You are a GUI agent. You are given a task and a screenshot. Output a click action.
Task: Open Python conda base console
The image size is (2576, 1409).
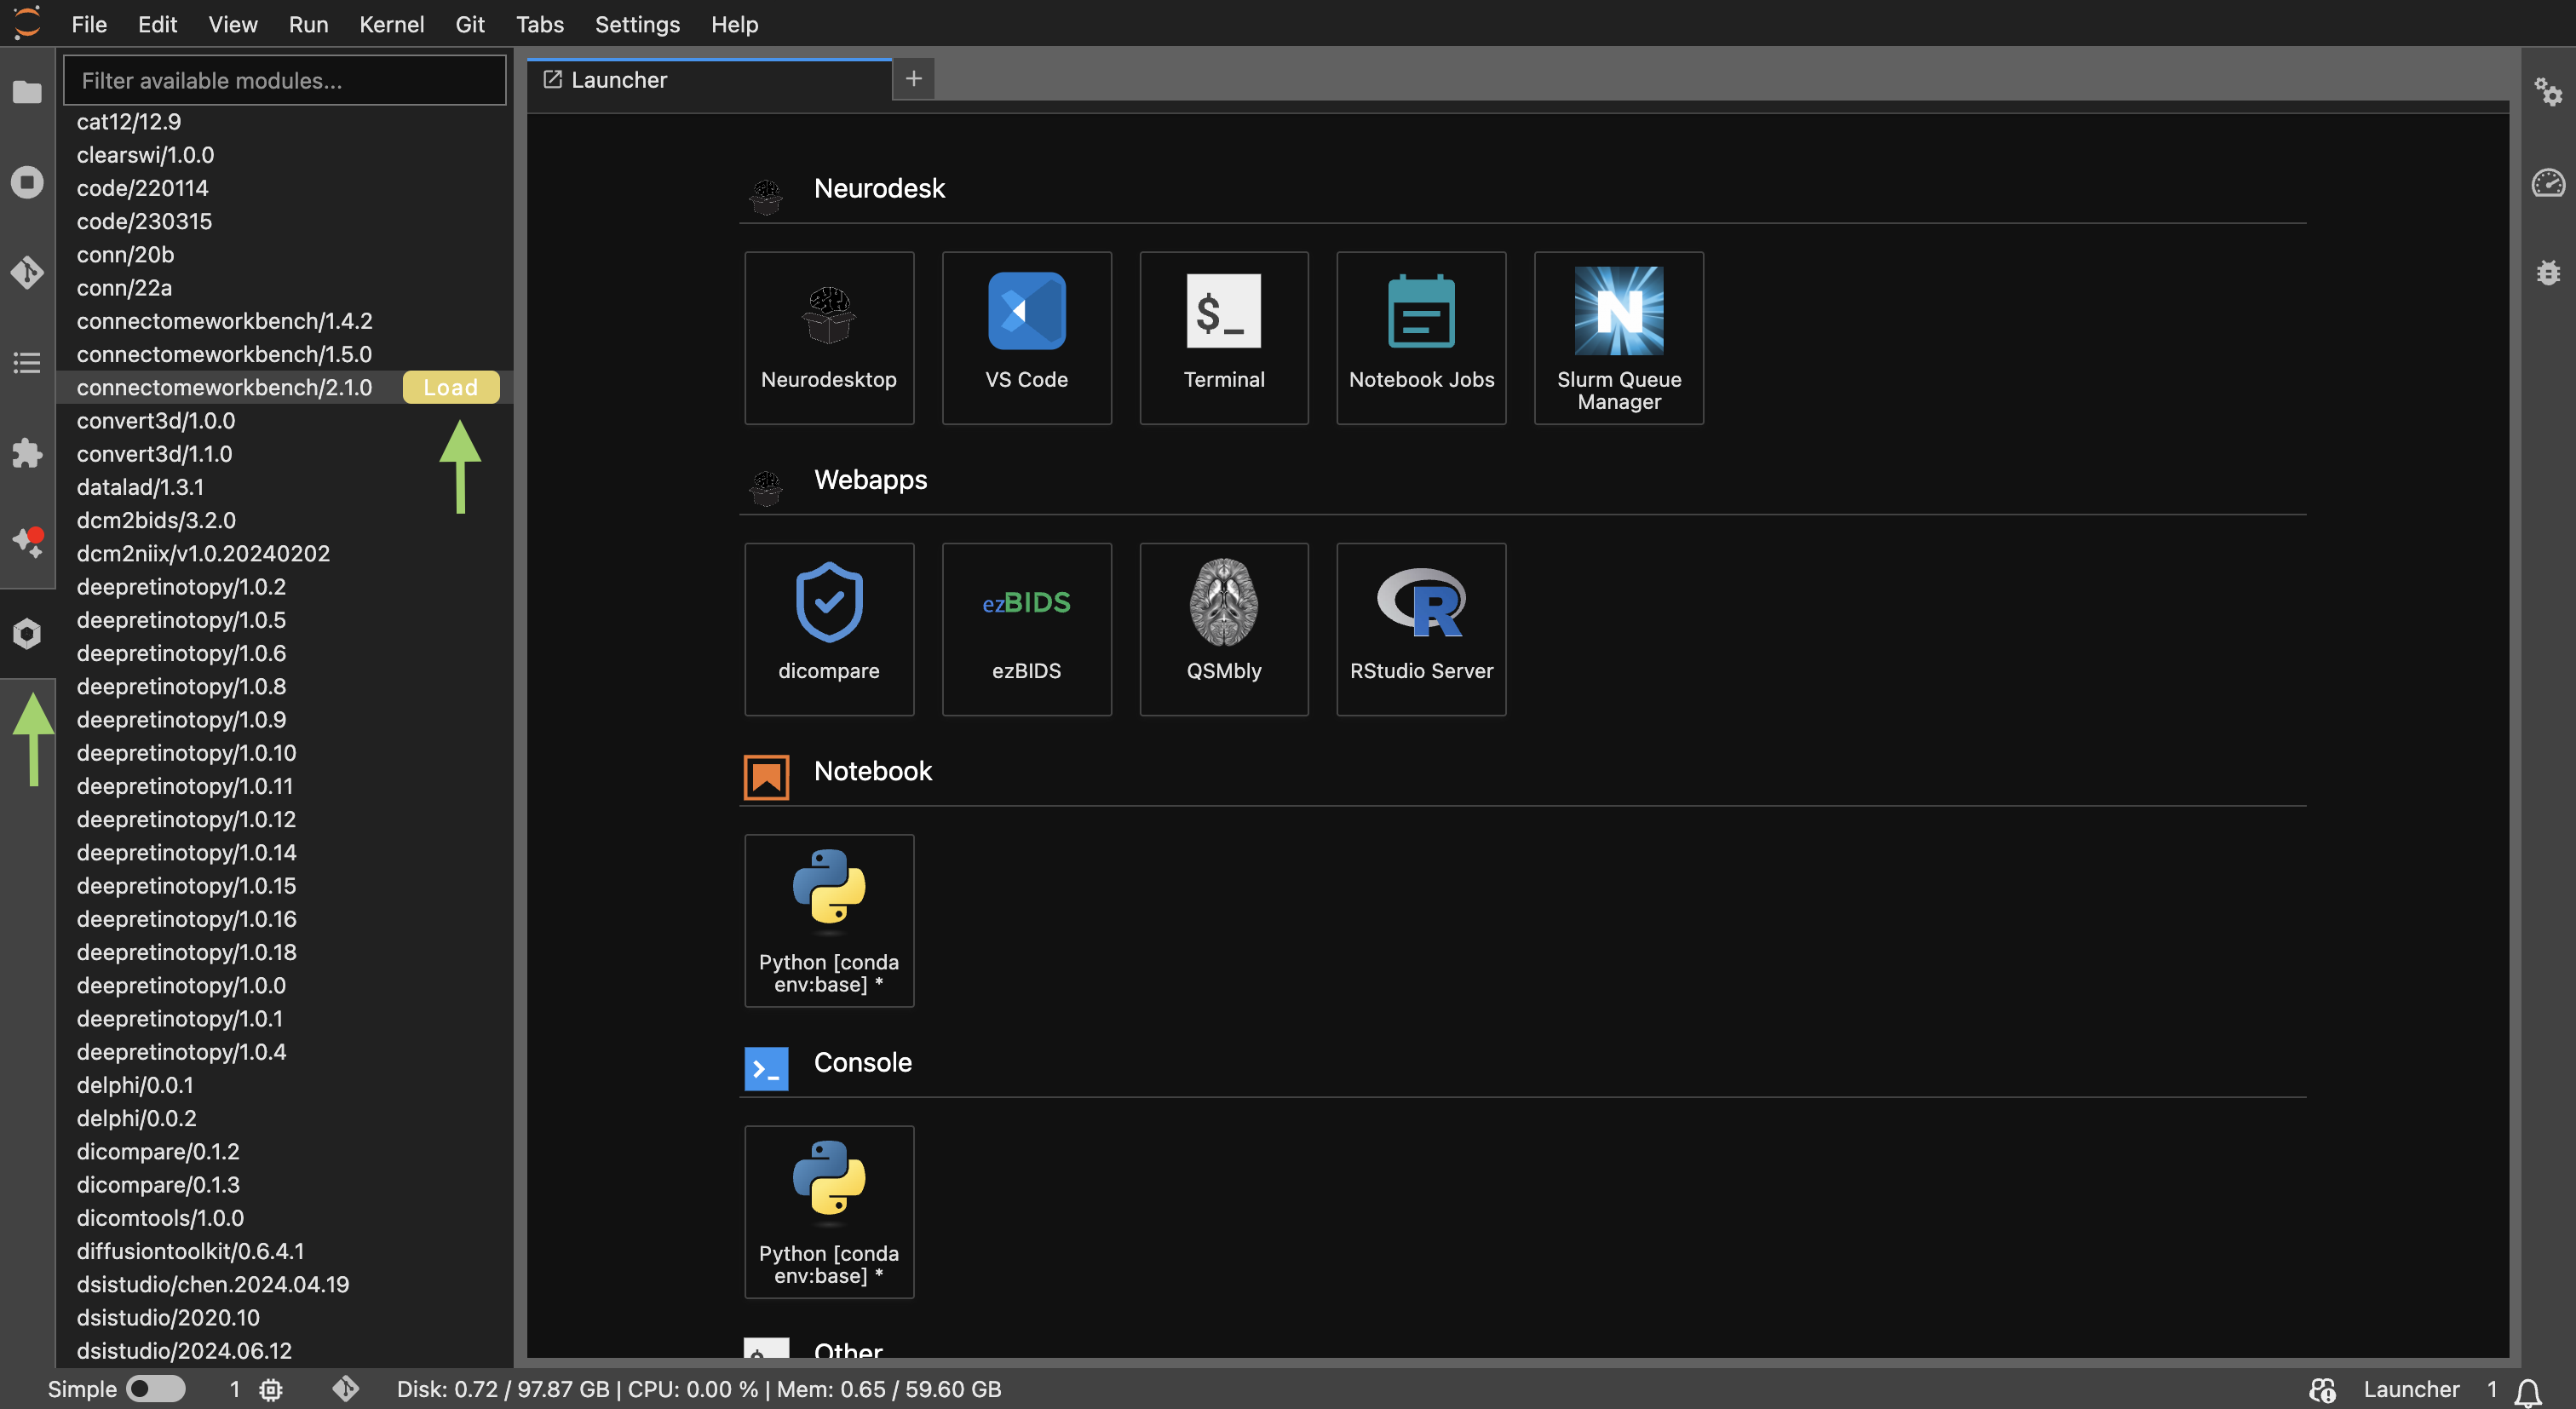(829, 1212)
